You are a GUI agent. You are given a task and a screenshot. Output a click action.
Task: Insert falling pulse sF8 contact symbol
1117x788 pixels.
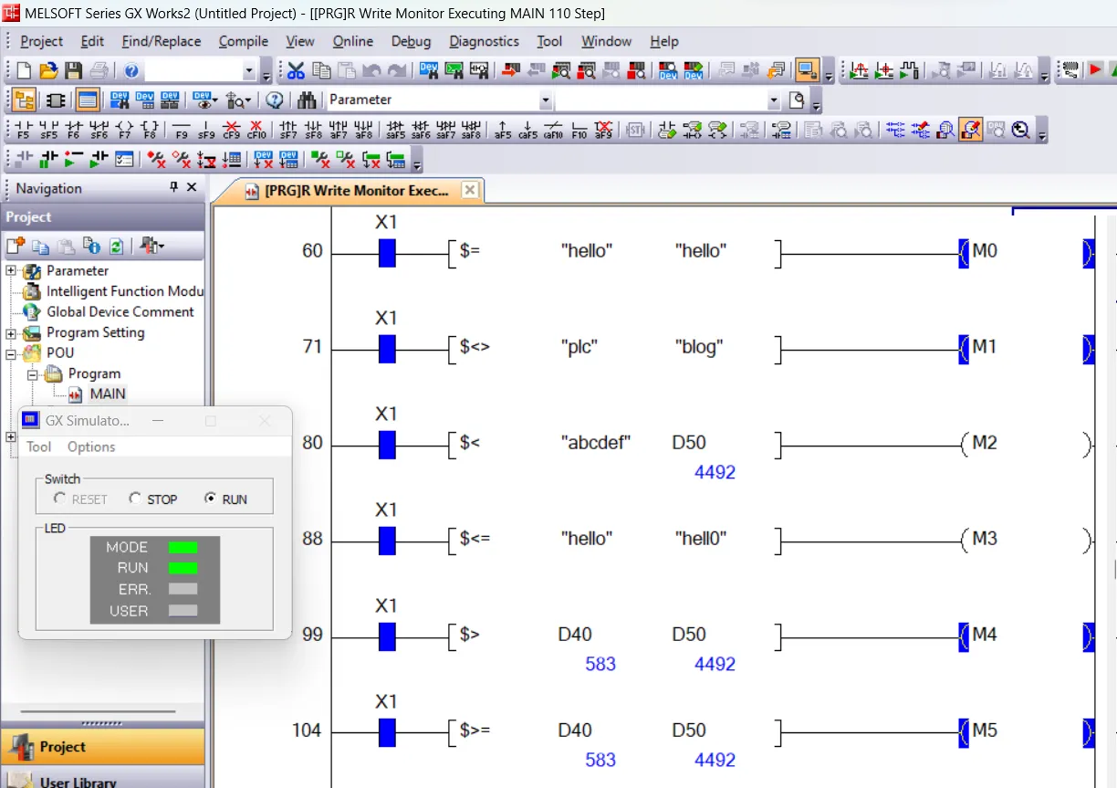tap(313, 130)
